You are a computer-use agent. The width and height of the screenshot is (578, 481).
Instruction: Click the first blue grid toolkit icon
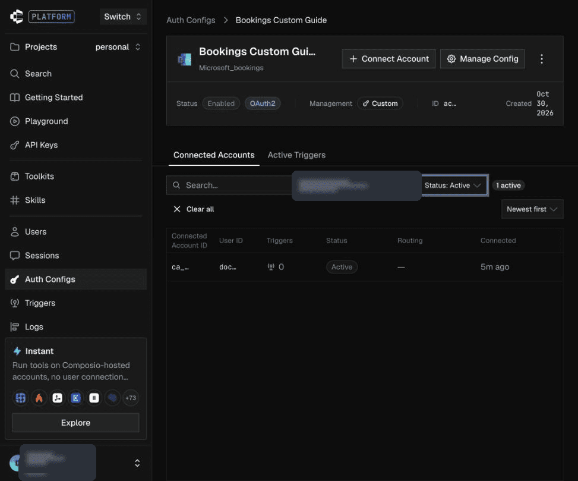pyautogui.click(x=21, y=398)
